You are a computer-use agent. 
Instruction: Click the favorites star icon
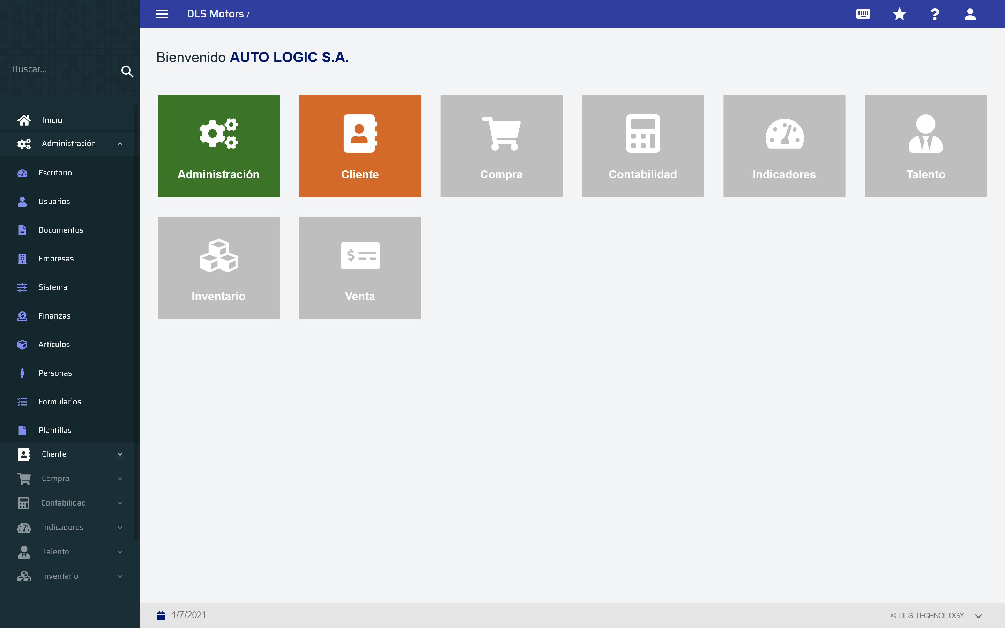(899, 14)
